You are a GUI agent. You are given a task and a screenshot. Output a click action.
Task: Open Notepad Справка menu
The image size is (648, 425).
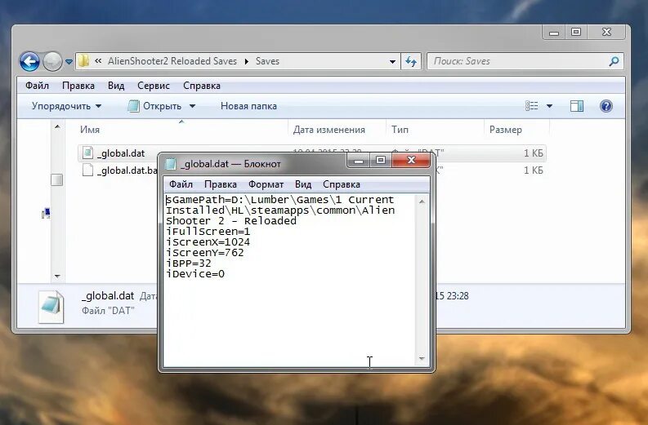point(342,184)
